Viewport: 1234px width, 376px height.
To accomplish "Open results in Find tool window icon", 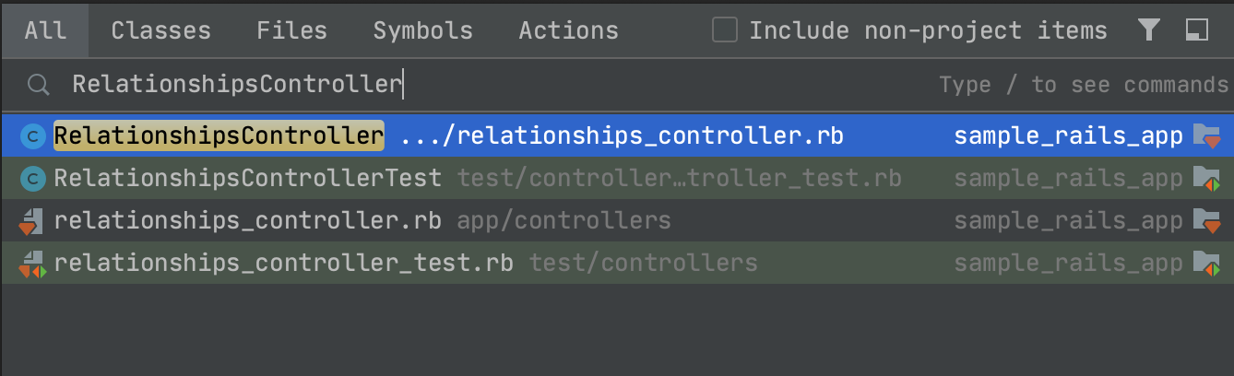I will (1197, 30).
